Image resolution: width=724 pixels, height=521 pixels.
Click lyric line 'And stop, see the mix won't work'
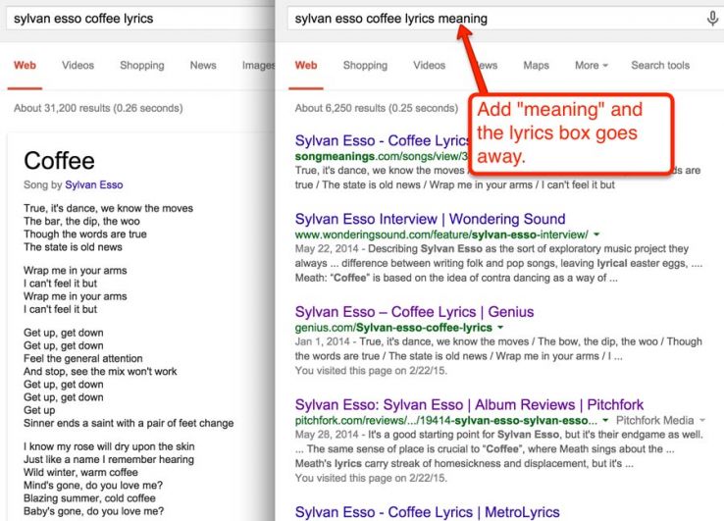pos(100,371)
